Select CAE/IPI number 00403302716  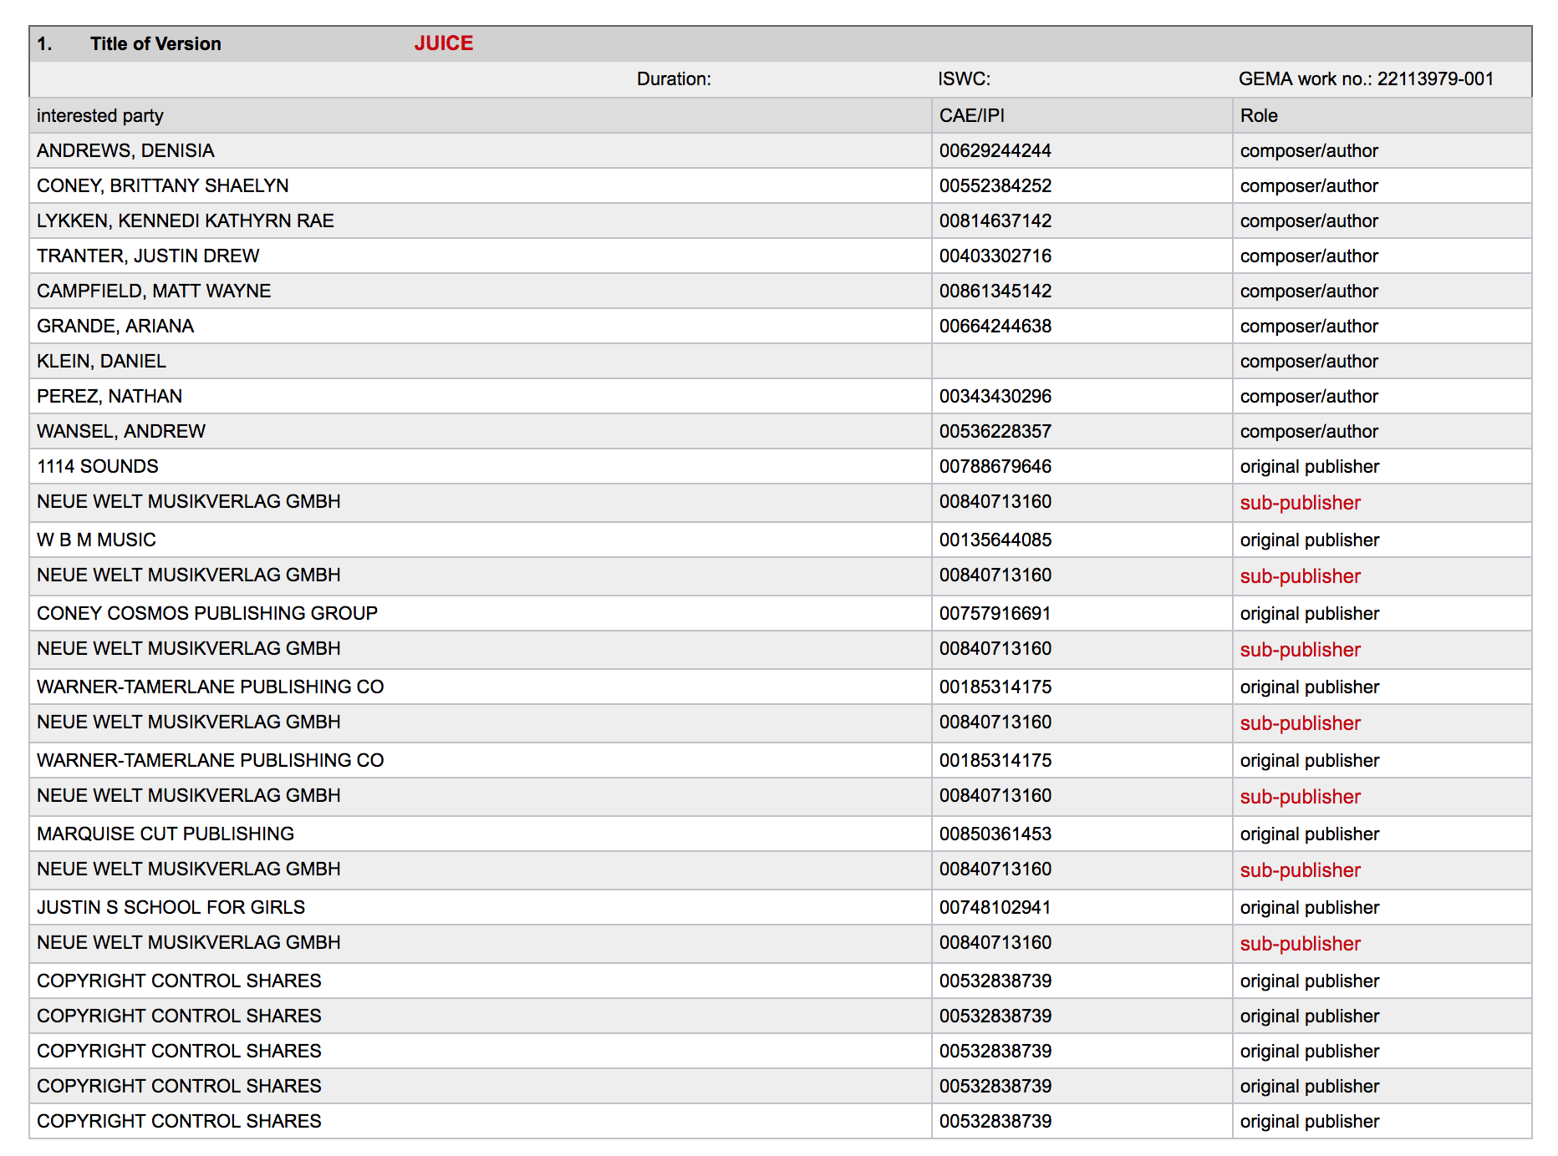coord(995,256)
